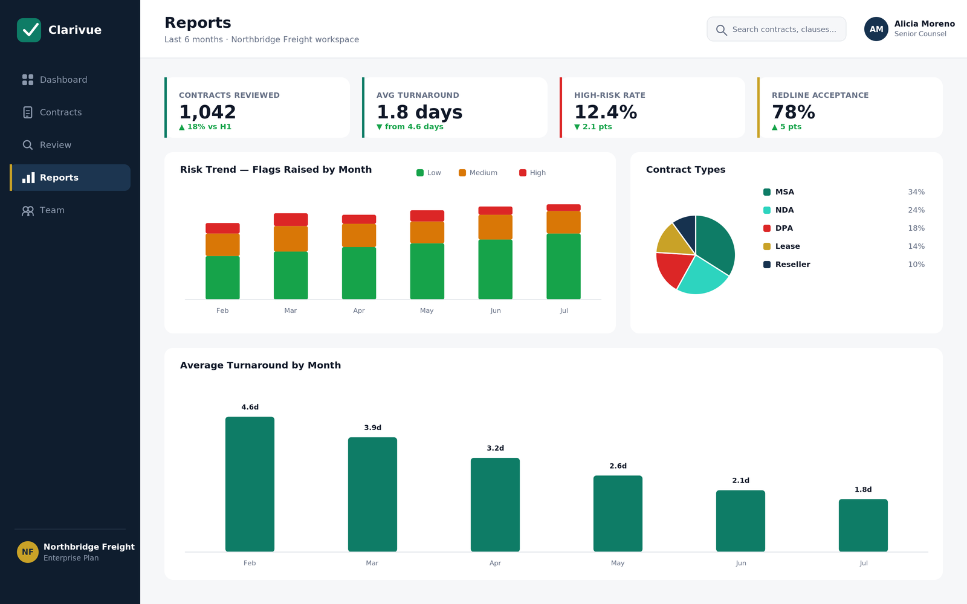
Task: Click the Review magnifier icon in sidebar
Action: pyautogui.click(x=28, y=145)
